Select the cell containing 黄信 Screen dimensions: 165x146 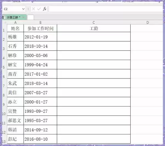tap(15, 93)
